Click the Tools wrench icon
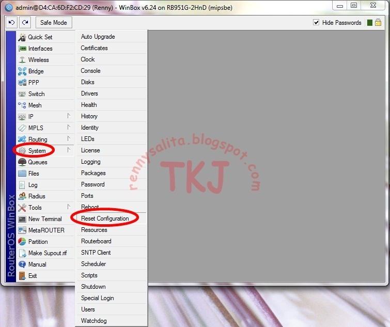The width and height of the screenshot is (390, 327). [22, 208]
